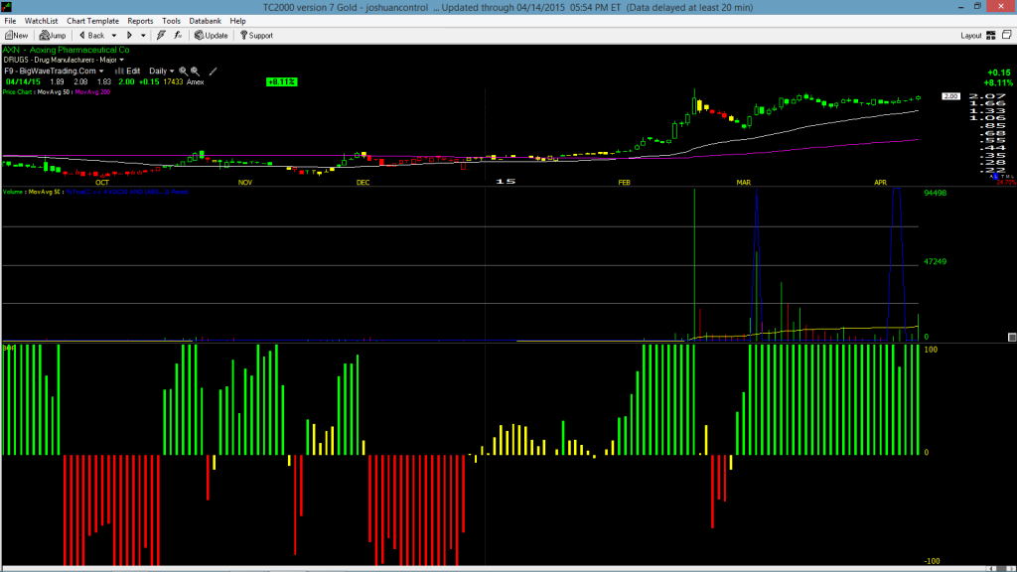Click the first magnifier zoom icon

[184, 71]
